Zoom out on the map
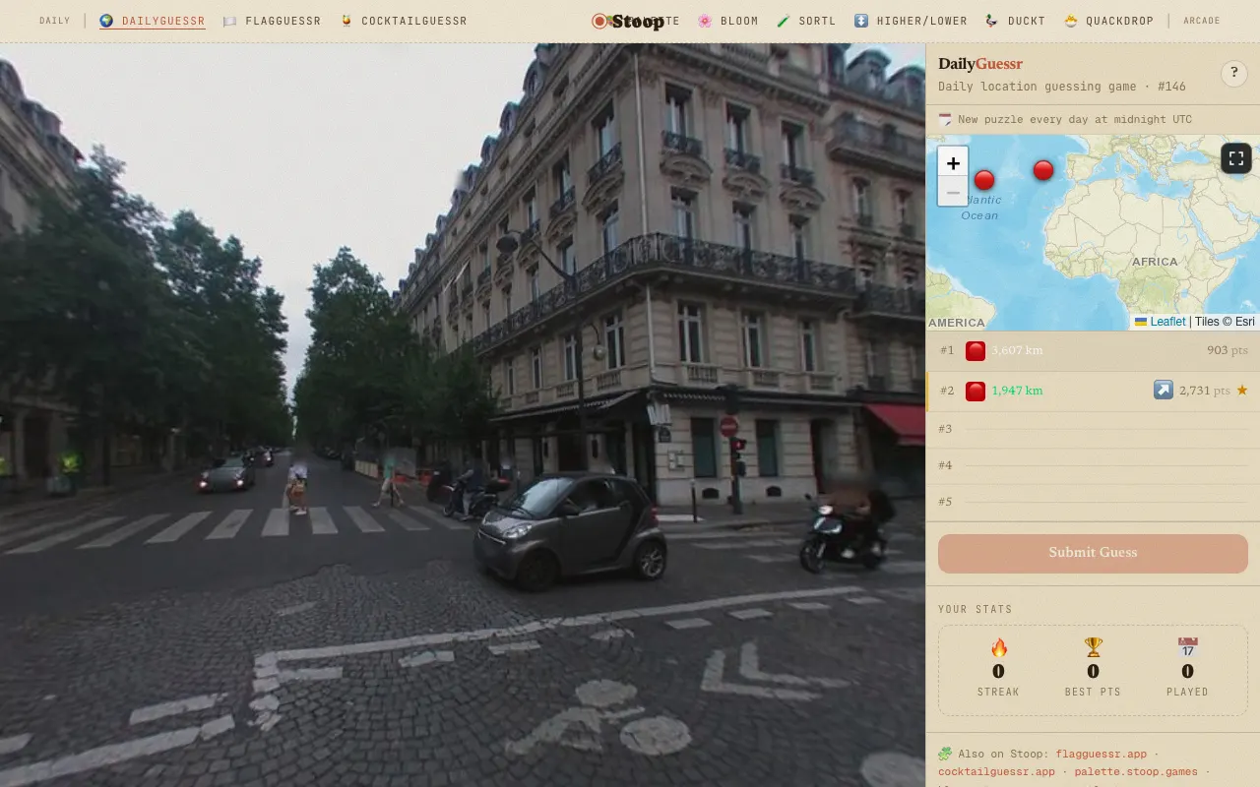 (x=953, y=192)
